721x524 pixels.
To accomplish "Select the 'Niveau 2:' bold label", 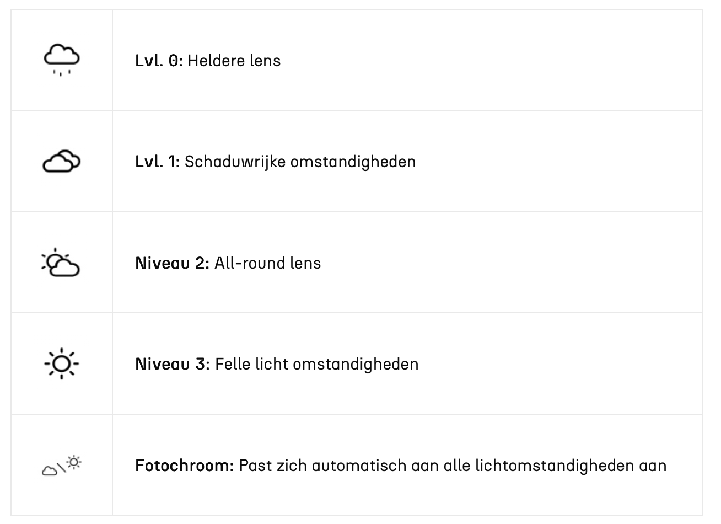I will [x=173, y=263].
